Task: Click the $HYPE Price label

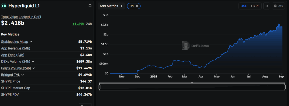Action: click(11, 81)
